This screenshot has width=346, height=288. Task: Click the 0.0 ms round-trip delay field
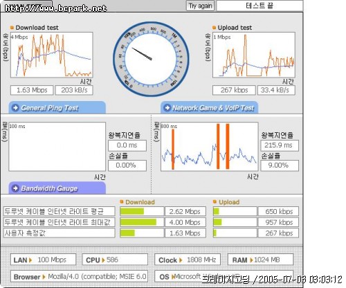127,145
